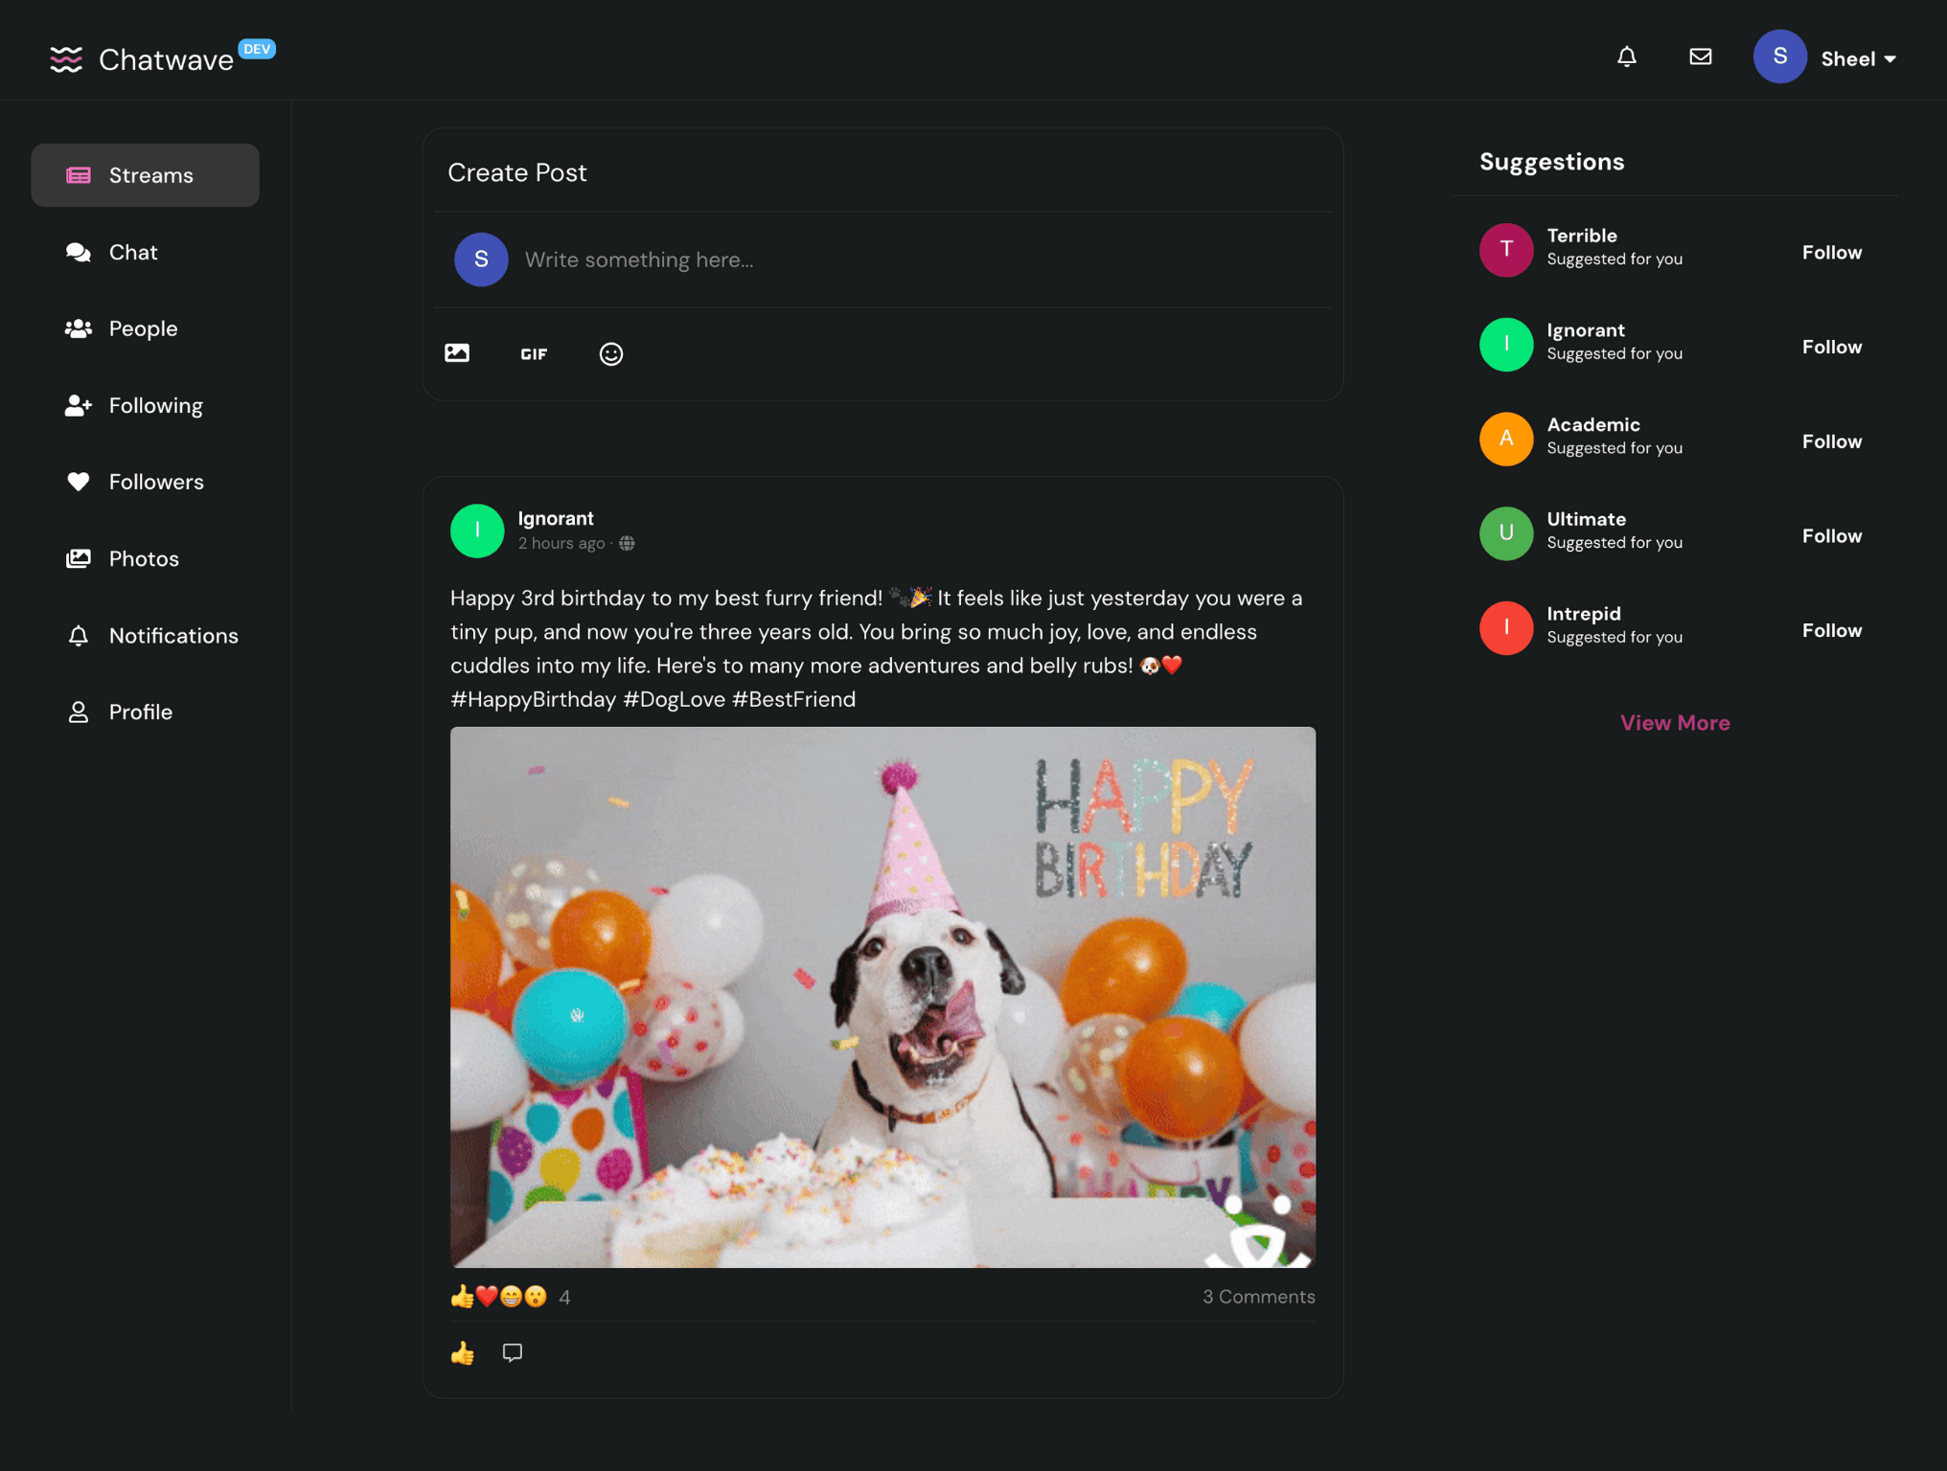Open the reaction count 4

tap(564, 1298)
